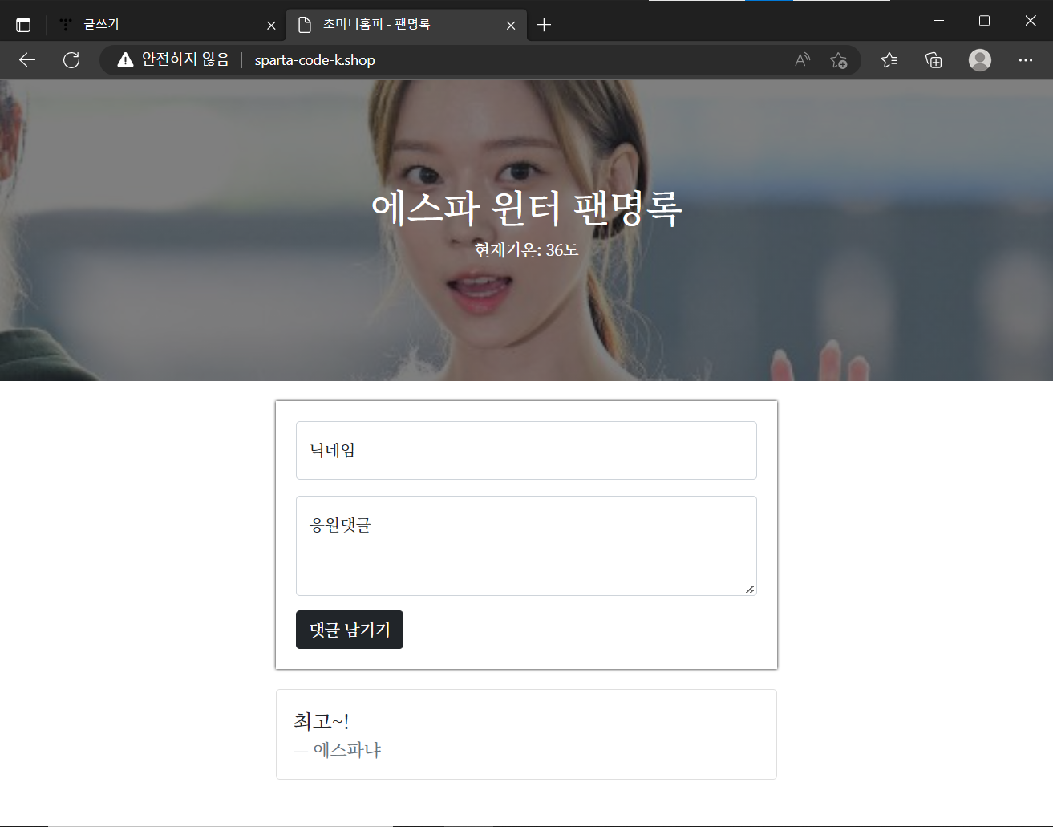Viewport: 1053px width, 827px height.
Task: Maximize the browser window
Action: pos(984,21)
